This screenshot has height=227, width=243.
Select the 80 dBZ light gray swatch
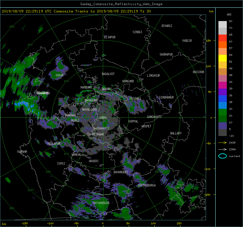(x=222, y=24)
